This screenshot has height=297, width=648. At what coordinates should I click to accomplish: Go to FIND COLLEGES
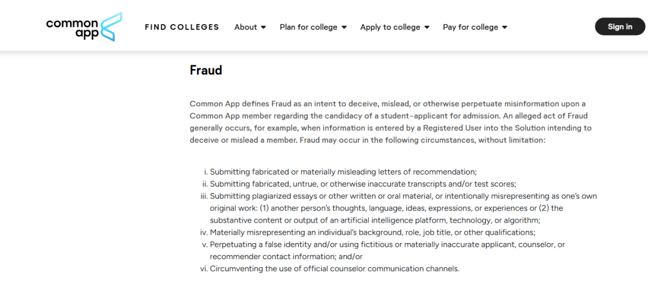point(182,27)
